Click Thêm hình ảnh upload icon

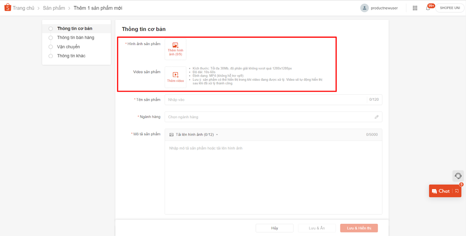pyautogui.click(x=175, y=46)
